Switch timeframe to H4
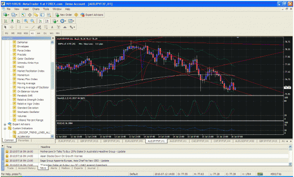This screenshot has width=294, height=177. click(39, 33)
